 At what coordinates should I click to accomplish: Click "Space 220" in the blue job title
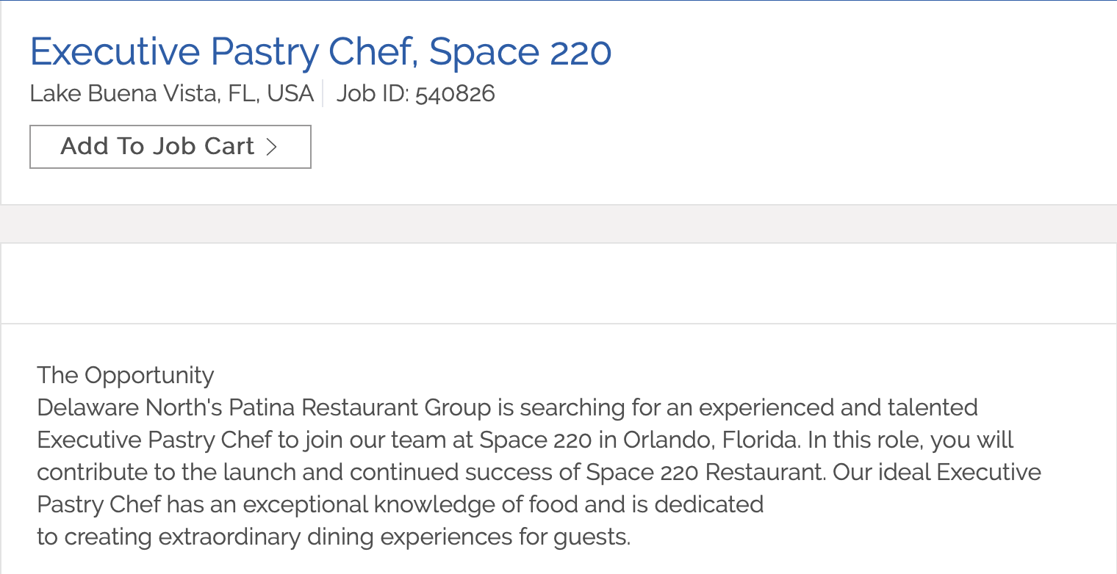click(520, 51)
